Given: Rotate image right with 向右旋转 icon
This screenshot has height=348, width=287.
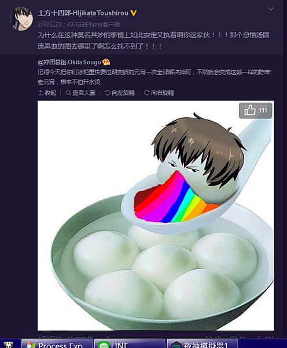Looking at the screenshot, I should [146, 93].
